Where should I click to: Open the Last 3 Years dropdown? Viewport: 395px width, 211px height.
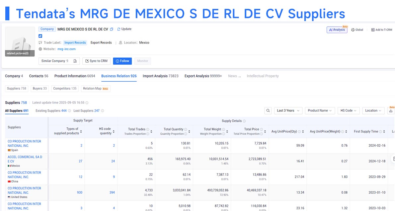(x=288, y=110)
